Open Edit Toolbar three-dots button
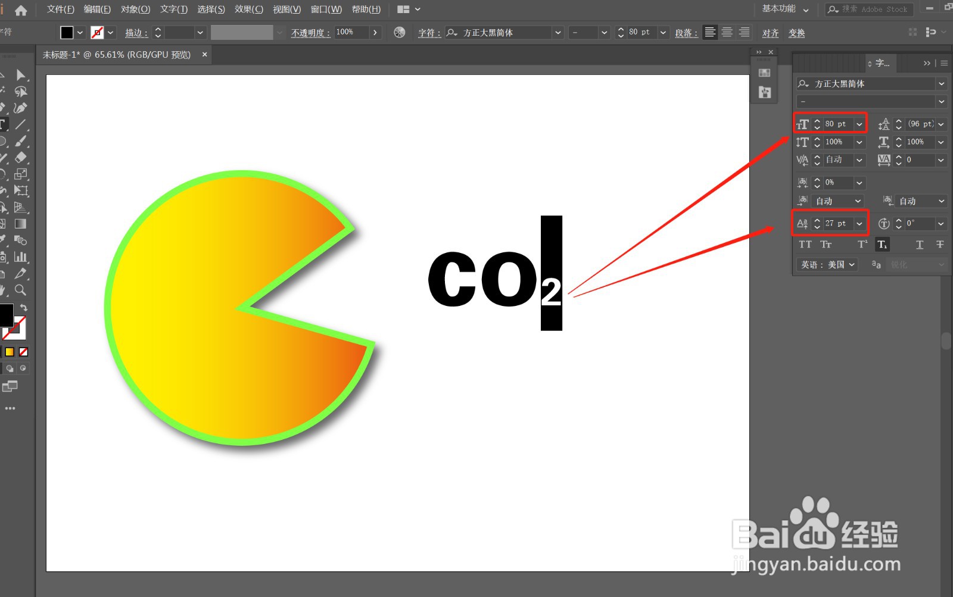Screen dimensions: 953x597 tap(10, 408)
